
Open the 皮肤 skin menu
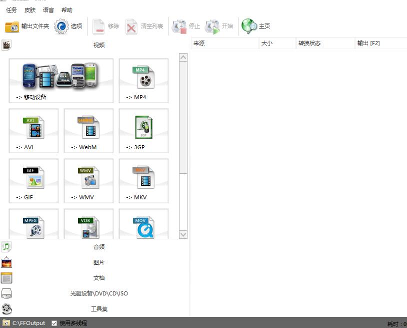30,10
